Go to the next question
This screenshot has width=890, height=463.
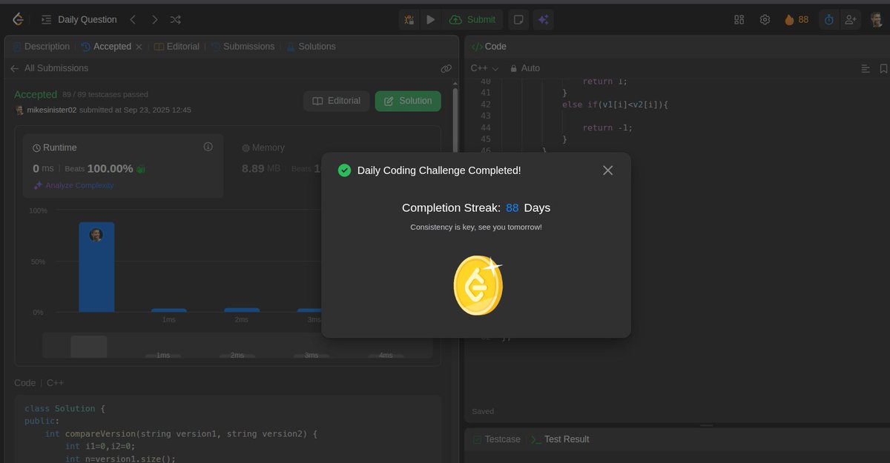(154, 19)
